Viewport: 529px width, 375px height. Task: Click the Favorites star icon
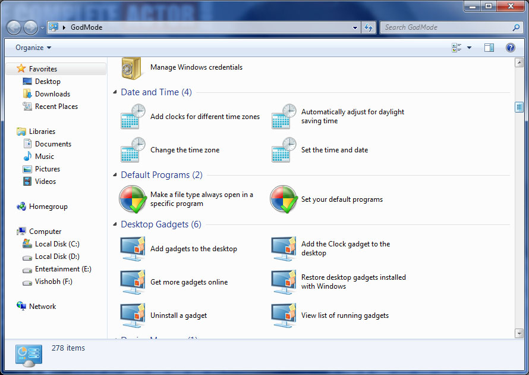click(21, 68)
